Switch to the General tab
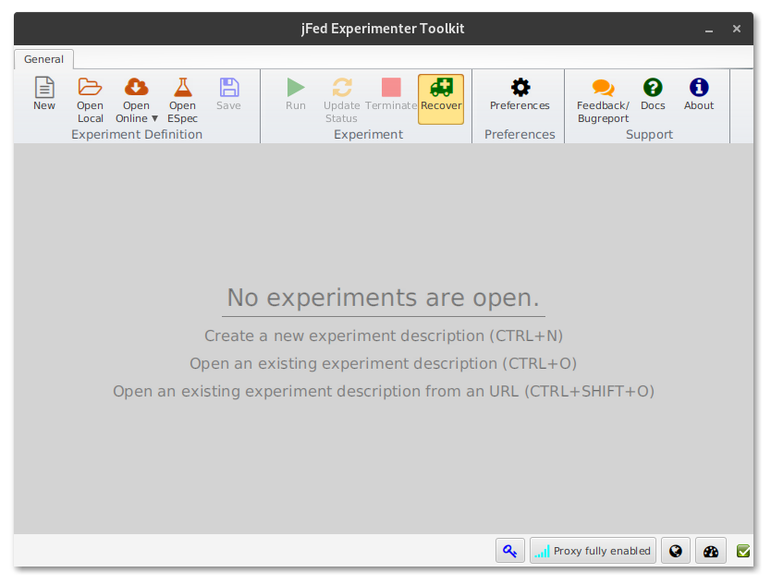Viewport: 771px width, 585px height. 43,59
